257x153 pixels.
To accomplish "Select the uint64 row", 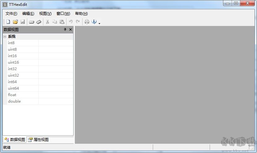I will pyautogui.click(x=40, y=88).
